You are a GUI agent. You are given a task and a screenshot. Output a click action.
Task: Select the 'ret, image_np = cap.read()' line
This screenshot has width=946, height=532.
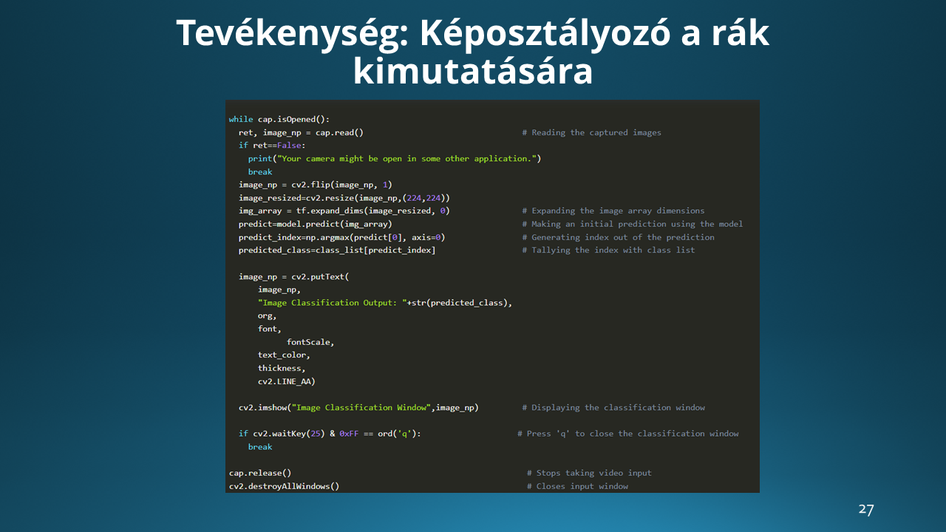point(301,133)
